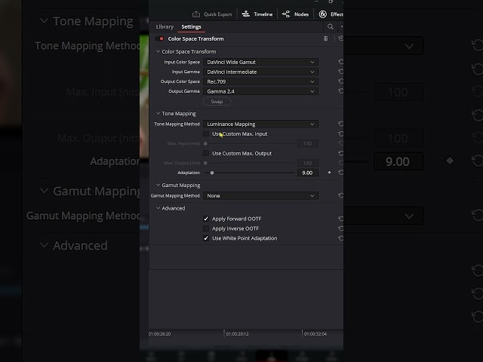Click the Nodes label in toolbar

[301, 14]
